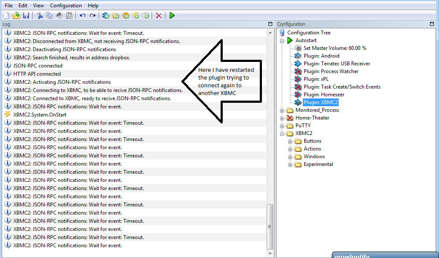Maximize the Log panel using its box button

(270, 24)
